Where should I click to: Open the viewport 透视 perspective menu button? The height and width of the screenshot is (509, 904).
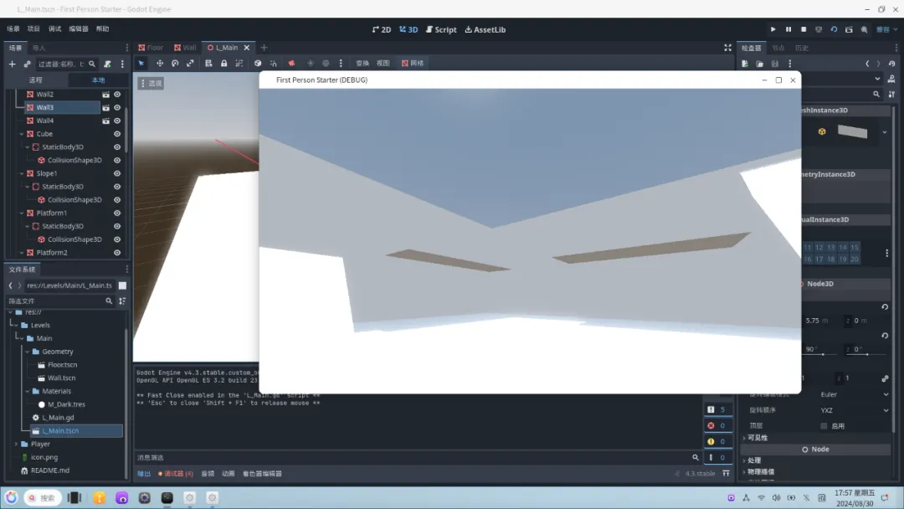point(151,84)
